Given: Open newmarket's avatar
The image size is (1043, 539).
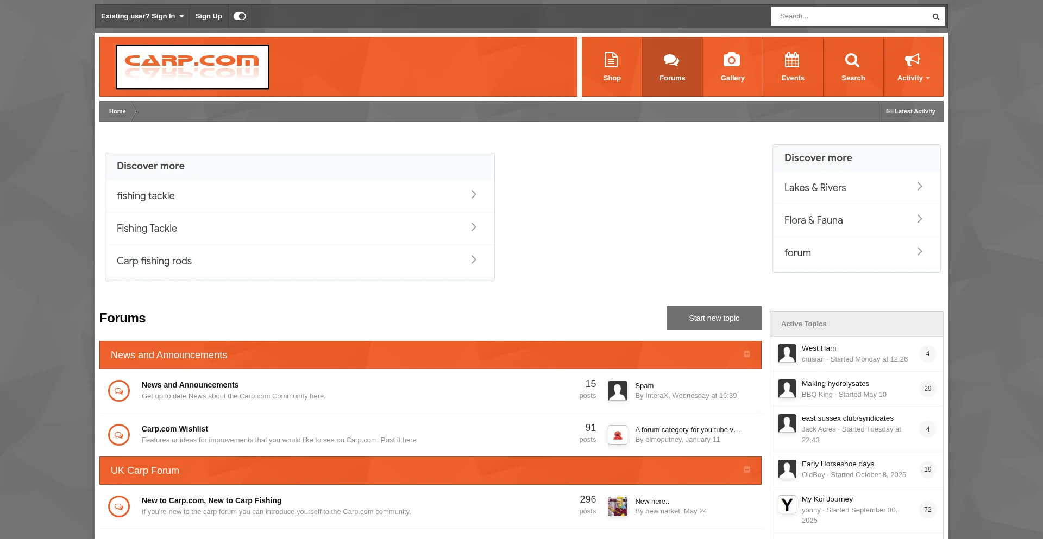Looking at the screenshot, I should click(618, 506).
